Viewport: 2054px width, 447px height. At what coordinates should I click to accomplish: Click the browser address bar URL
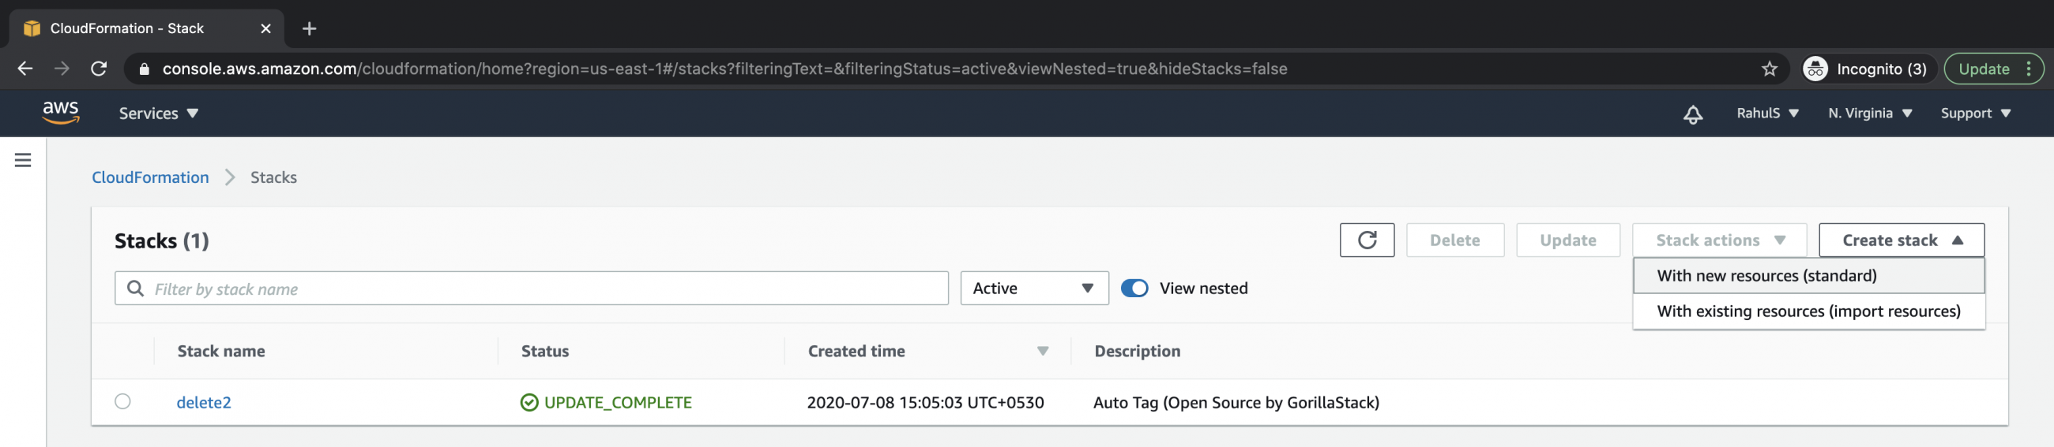coord(724,69)
